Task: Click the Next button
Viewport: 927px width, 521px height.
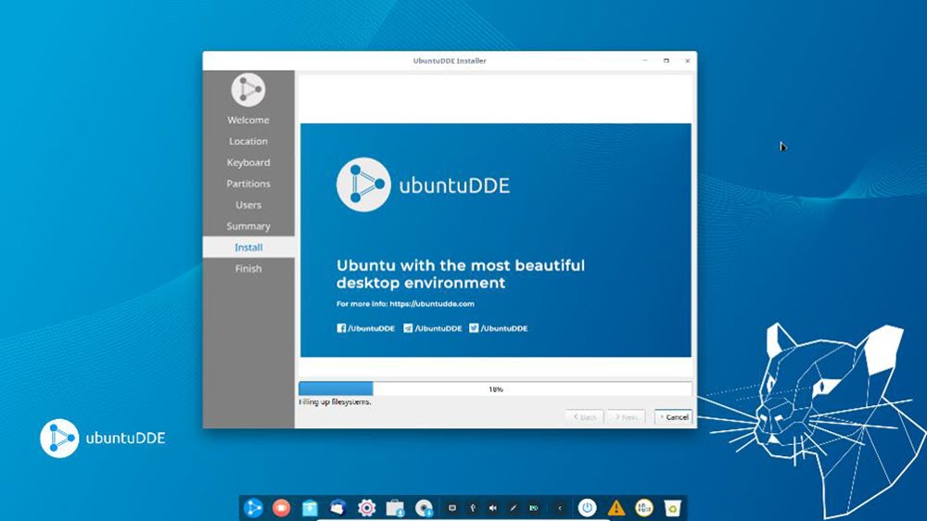Action: [626, 417]
